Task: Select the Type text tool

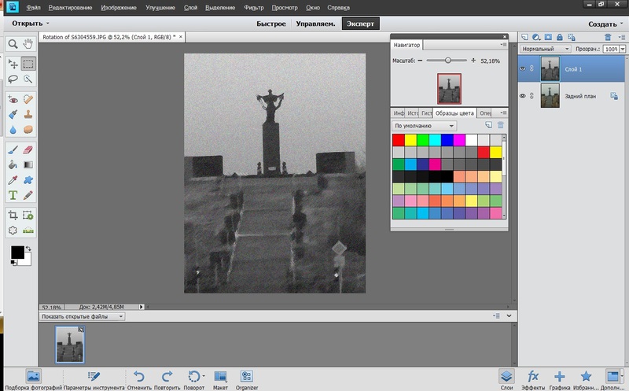Action: coord(13,195)
